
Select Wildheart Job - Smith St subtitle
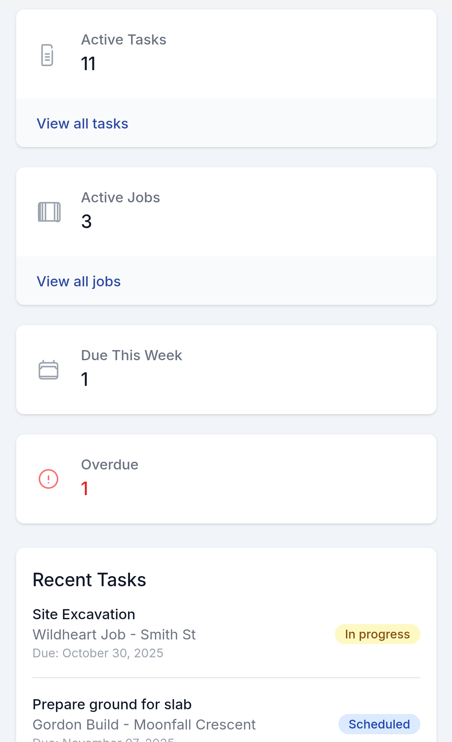click(114, 634)
